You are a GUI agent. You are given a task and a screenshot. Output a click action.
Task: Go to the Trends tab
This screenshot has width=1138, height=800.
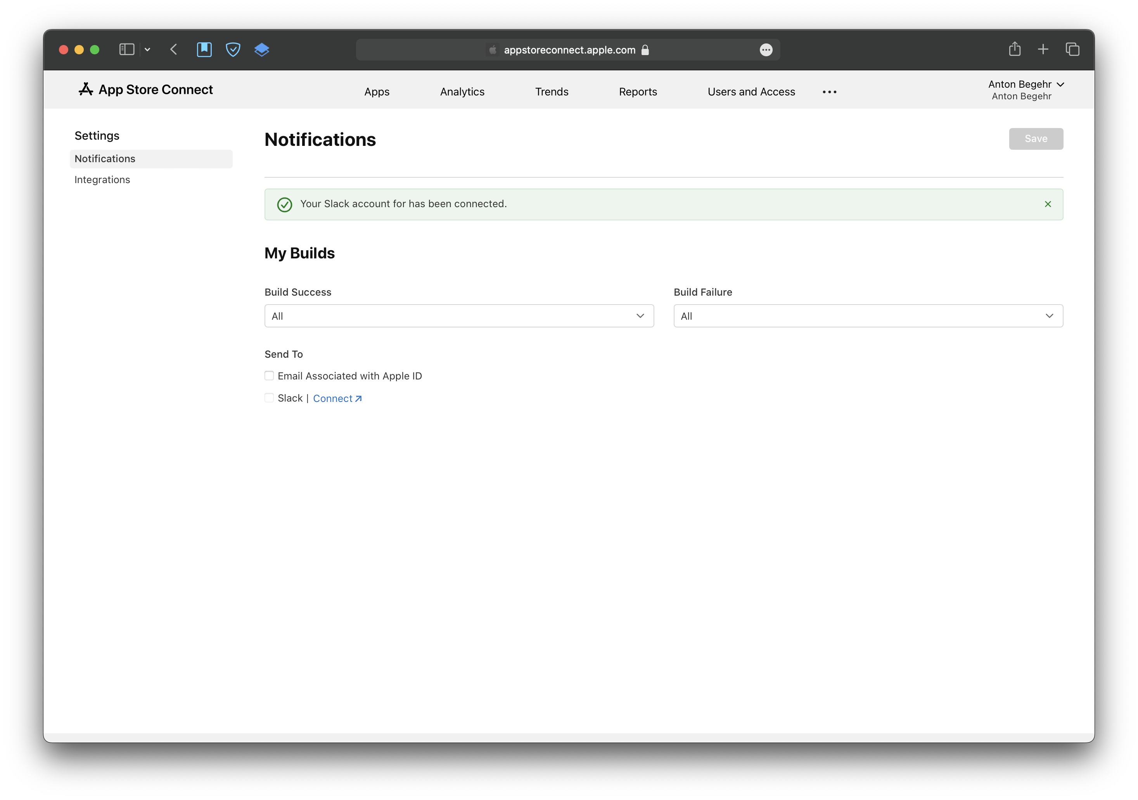coord(552,92)
